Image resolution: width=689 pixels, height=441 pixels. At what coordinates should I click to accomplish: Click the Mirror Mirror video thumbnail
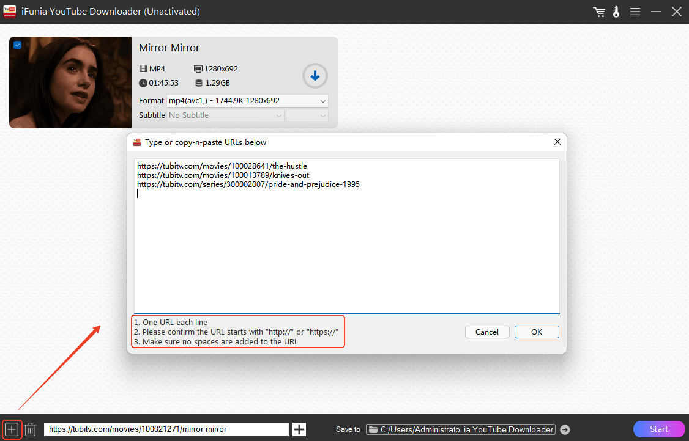(x=70, y=82)
